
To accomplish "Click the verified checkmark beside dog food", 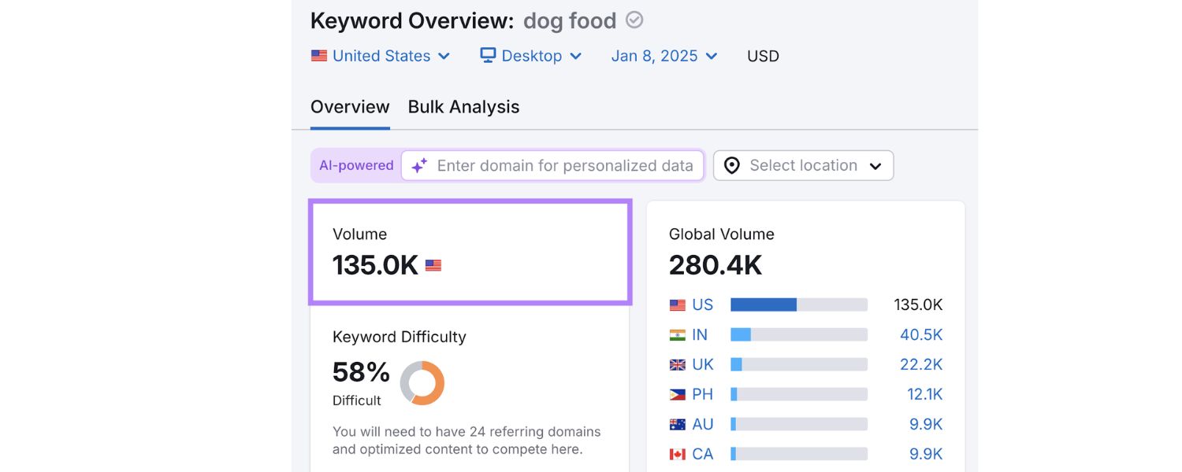I will [634, 20].
